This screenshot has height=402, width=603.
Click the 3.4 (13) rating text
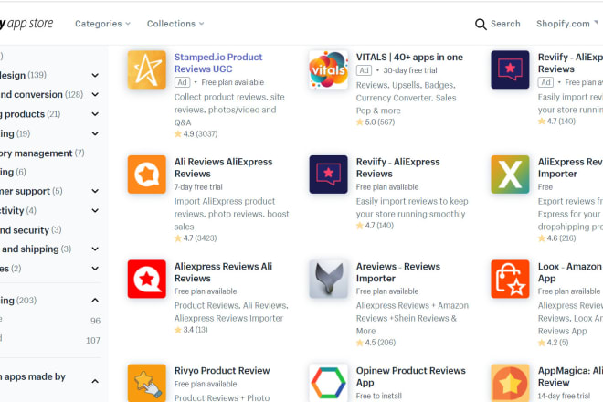(x=191, y=330)
